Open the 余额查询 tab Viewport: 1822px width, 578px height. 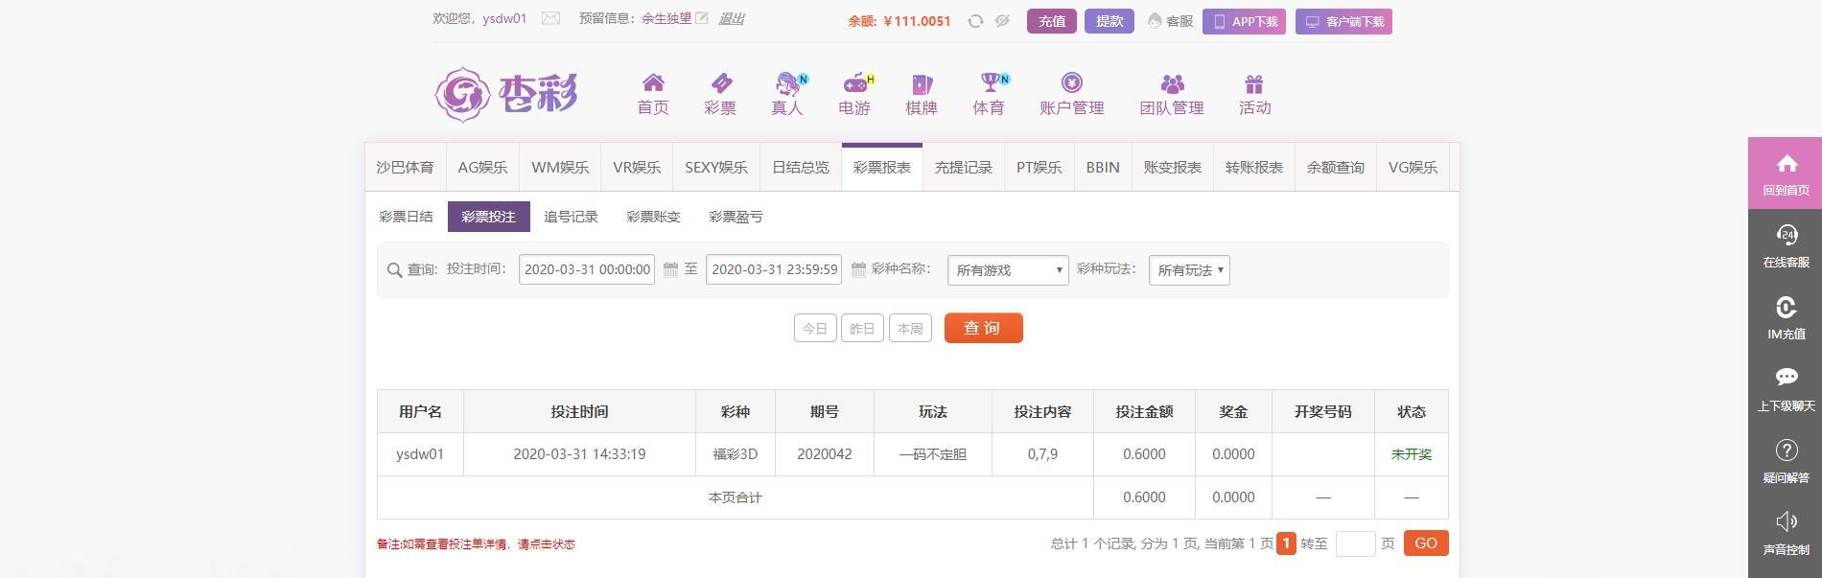click(1336, 167)
